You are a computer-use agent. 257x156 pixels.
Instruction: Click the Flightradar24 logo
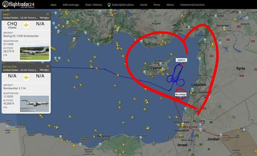pos(18,4)
